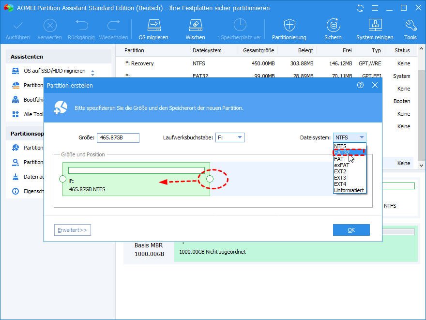
Task: Click the Erweitert>> button
Action: [73, 230]
